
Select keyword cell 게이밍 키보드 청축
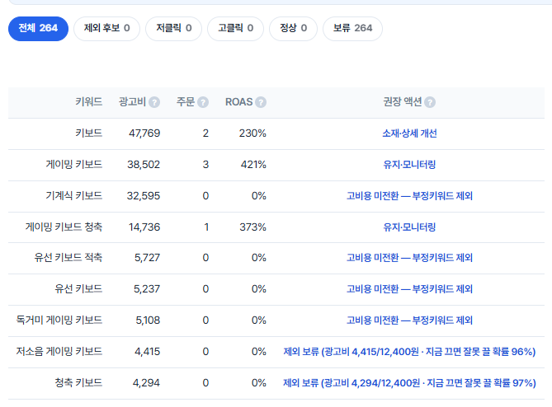pos(64,227)
